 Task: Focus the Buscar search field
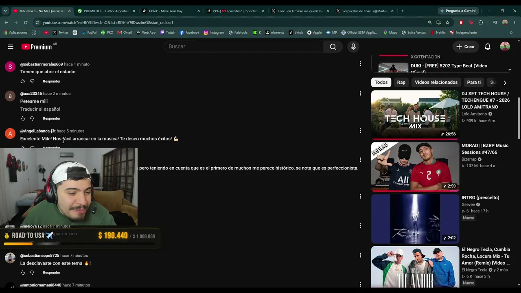click(244, 47)
